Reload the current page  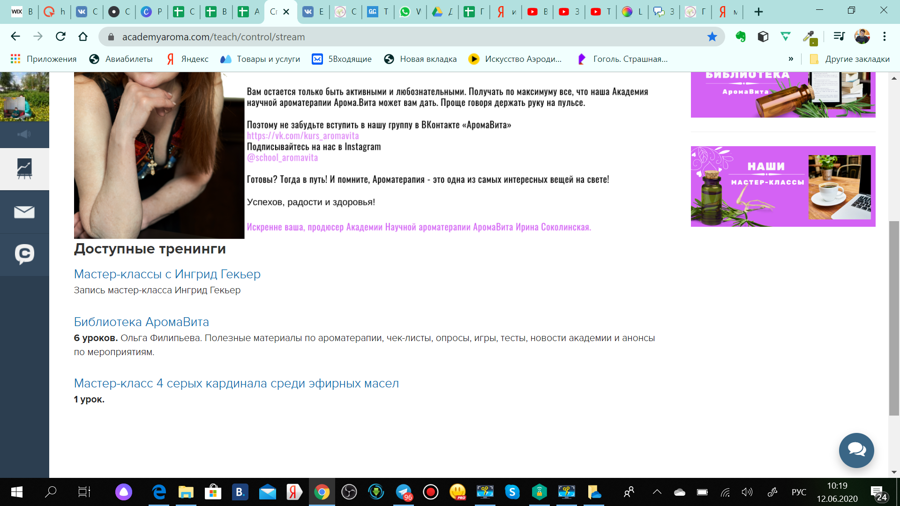click(x=60, y=37)
